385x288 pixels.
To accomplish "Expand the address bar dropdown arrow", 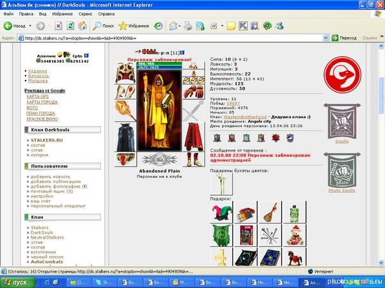I will (x=325, y=38).
